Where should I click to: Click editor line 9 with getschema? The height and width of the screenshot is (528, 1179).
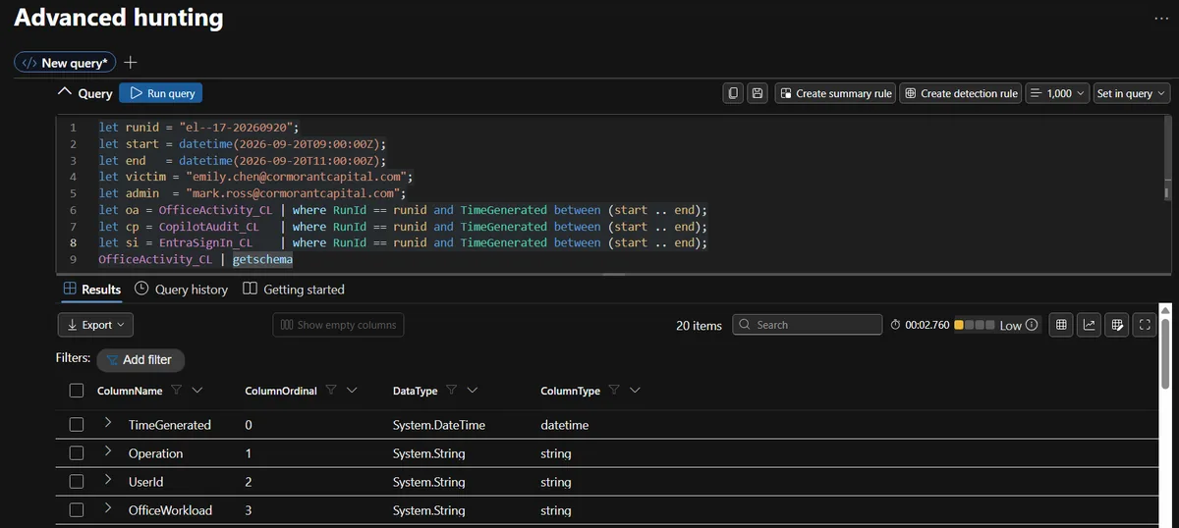196,259
